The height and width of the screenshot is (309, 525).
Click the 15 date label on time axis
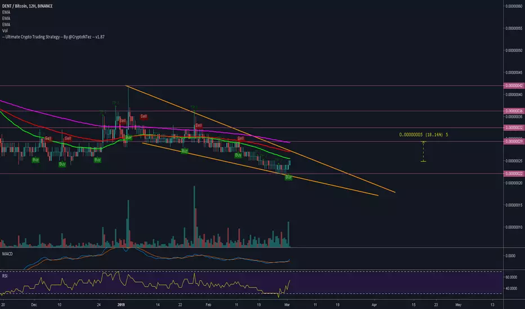tap(413, 305)
